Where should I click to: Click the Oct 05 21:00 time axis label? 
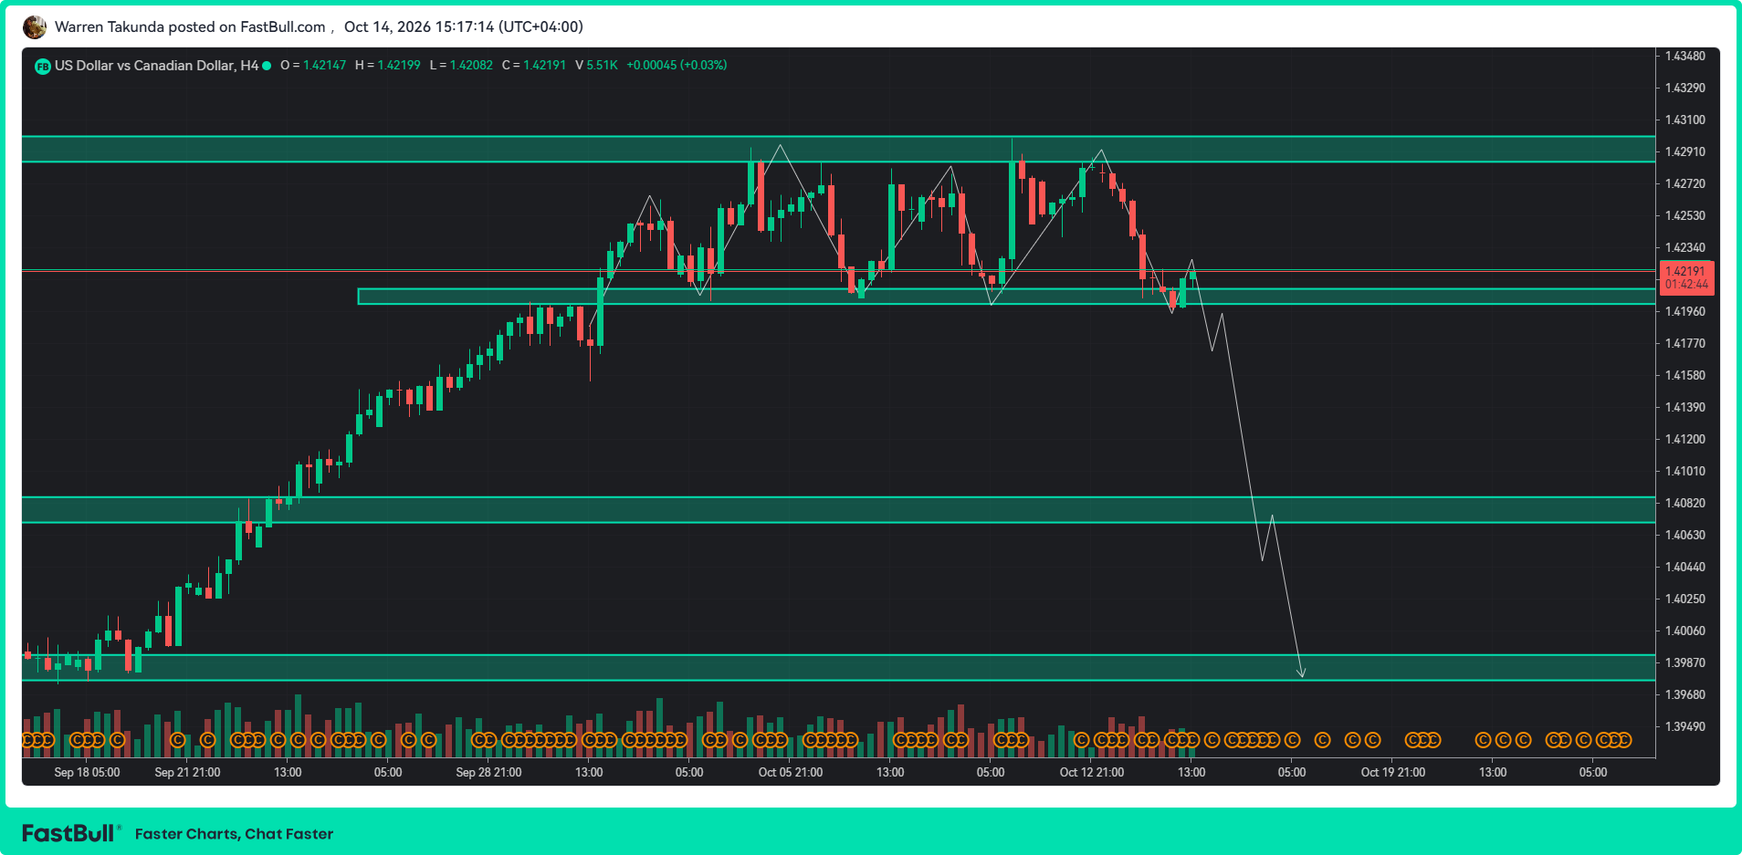[x=791, y=772]
